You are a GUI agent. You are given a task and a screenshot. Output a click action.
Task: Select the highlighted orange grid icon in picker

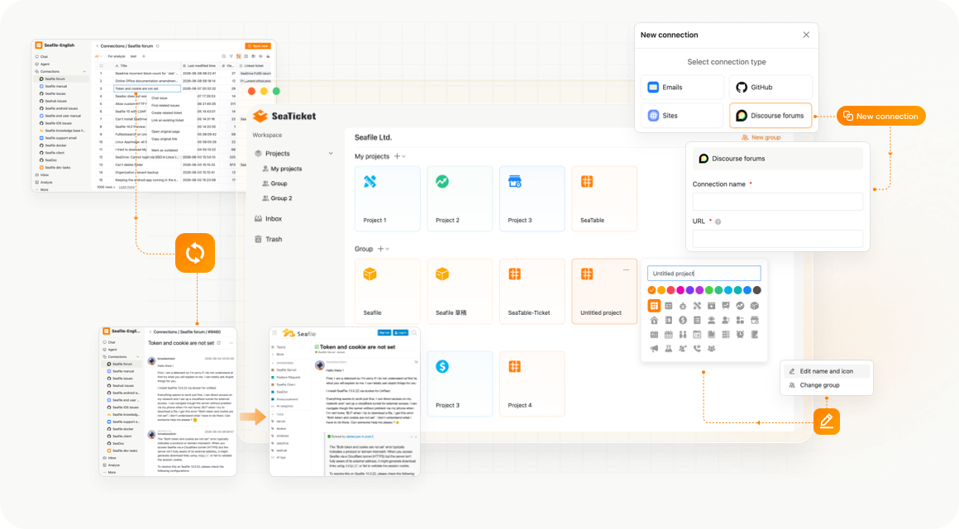click(654, 306)
